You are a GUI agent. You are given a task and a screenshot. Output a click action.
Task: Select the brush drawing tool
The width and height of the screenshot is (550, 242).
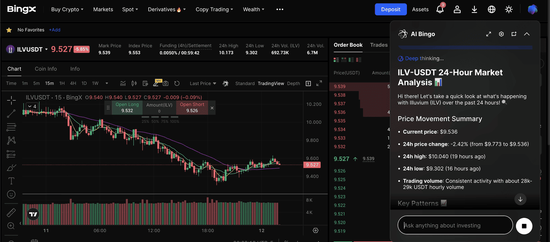tap(11, 168)
